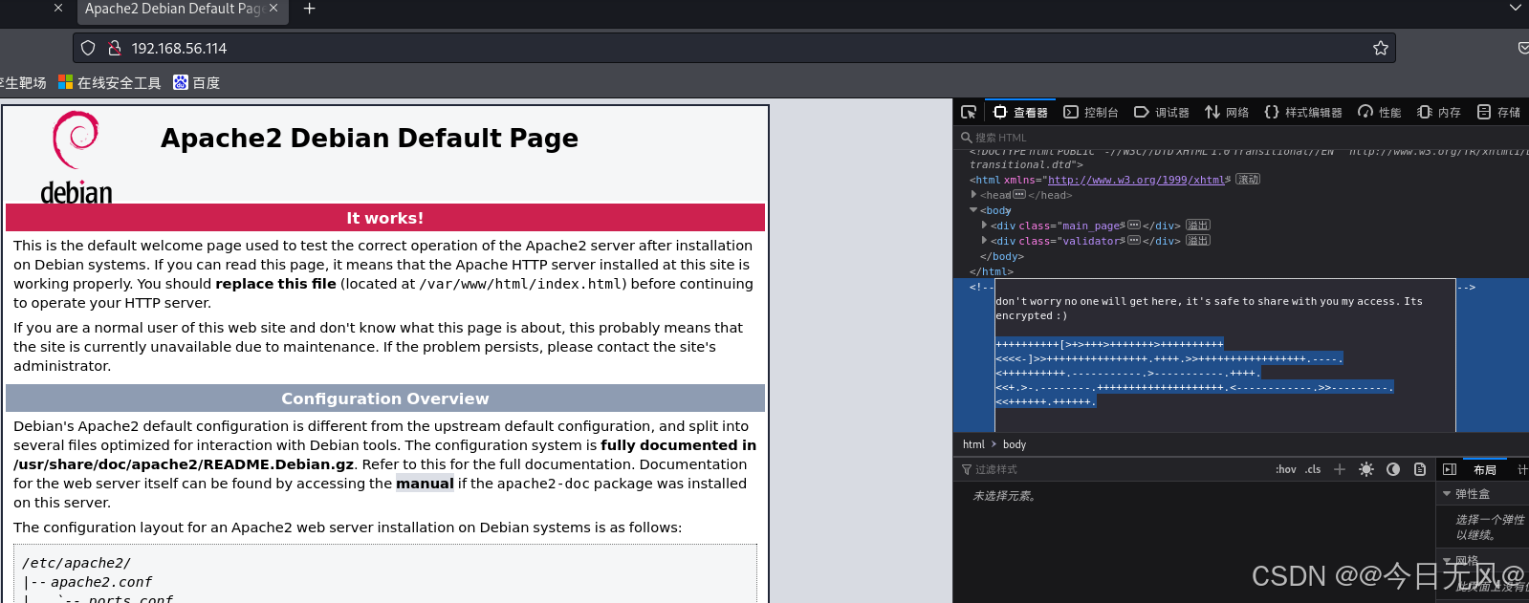Toggle light color scheme simulation (sun icon)
The height and width of the screenshot is (603, 1529).
point(1366,469)
